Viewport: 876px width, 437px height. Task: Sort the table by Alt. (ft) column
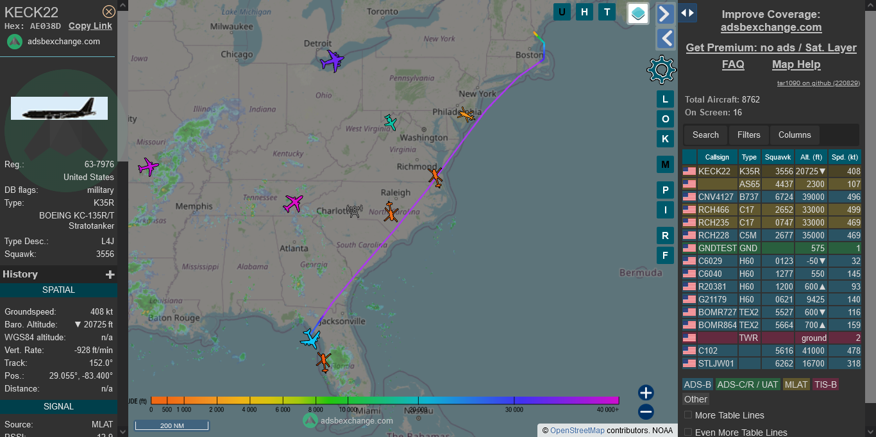tap(811, 157)
